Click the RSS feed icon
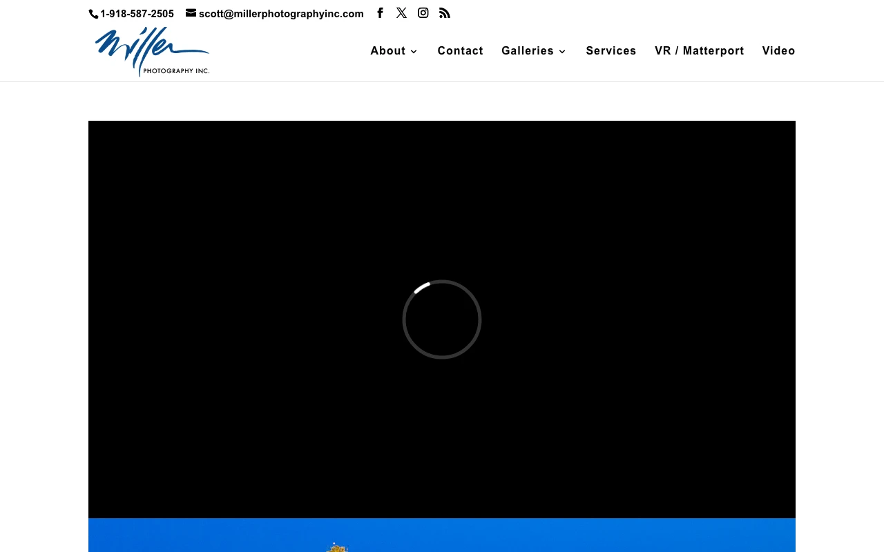Image resolution: width=884 pixels, height=552 pixels. click(x=445, y=13)
